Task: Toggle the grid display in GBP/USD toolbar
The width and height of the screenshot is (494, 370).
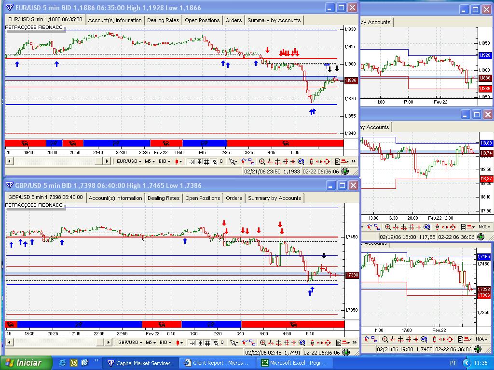Action: coord(207,343)
